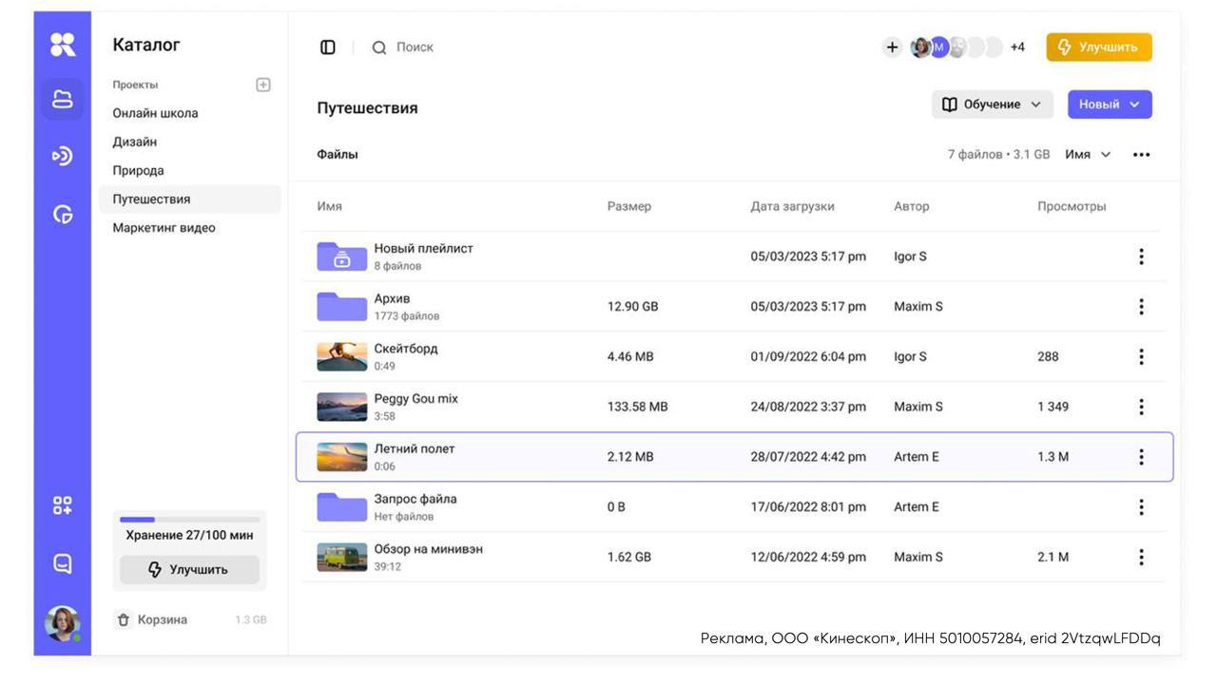
Task: Open the apps grid plus icon
Action: pos(63,505)
